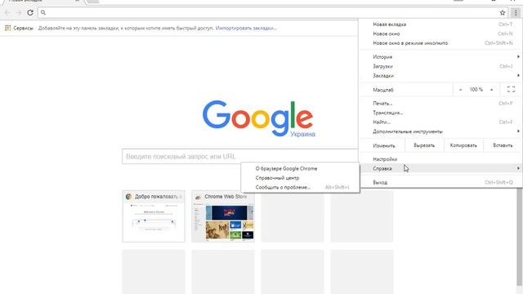Viewport: 523px width, 294px height.
Task: Click the Вырезать button
Action: pyautogui.click(x=424, y=145)
